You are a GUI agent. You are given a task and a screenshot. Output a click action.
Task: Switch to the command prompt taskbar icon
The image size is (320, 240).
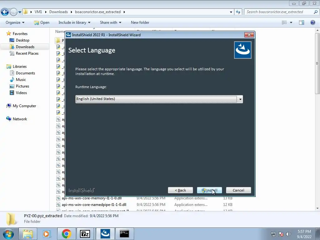tap(124, 234)
